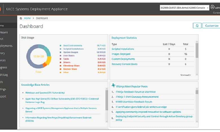Click the Total column header
The image size is (220, 132).
pos(186,44)
